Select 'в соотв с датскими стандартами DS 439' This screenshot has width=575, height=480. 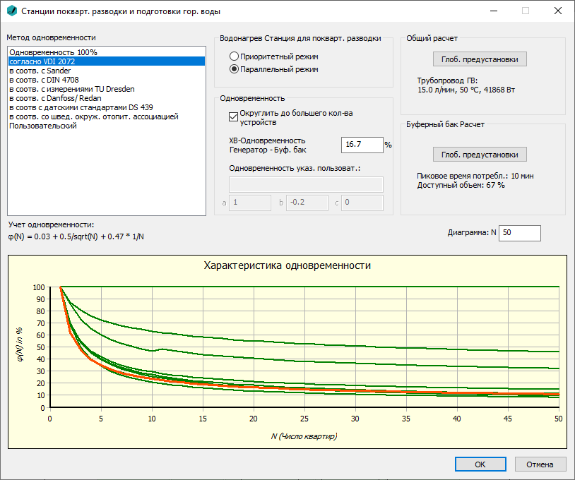(x=107, y=107)
